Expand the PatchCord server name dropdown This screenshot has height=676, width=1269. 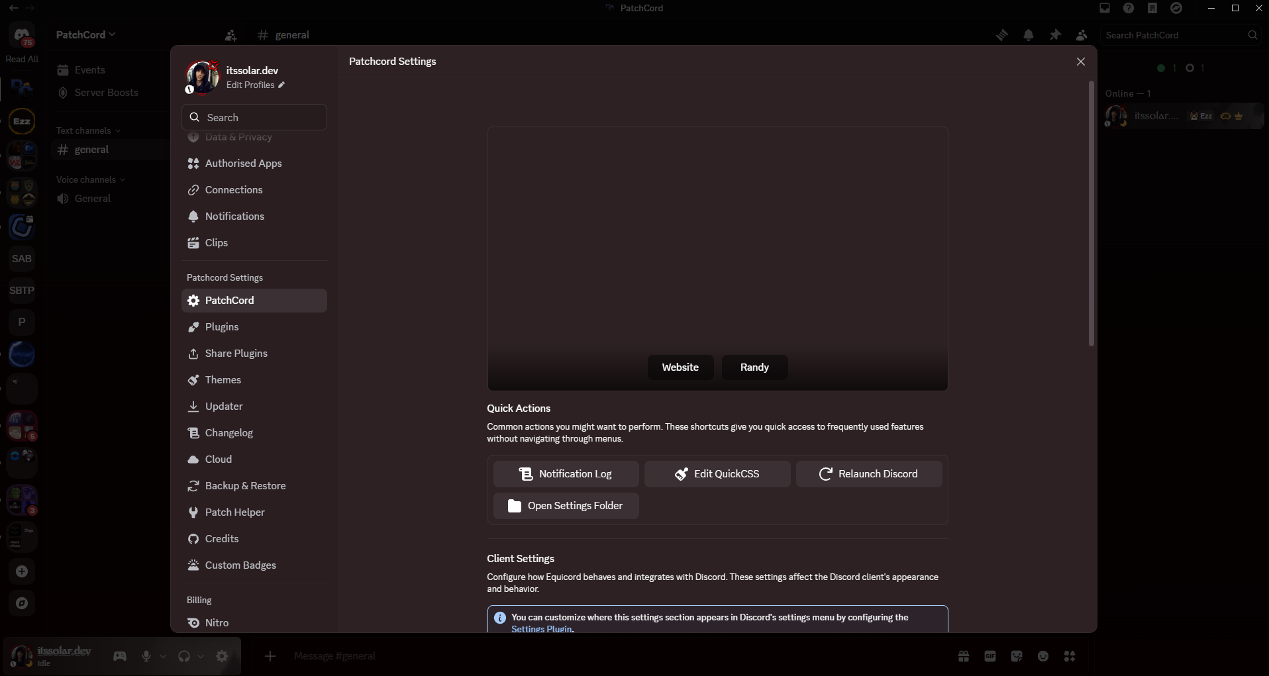pos(85,34)
